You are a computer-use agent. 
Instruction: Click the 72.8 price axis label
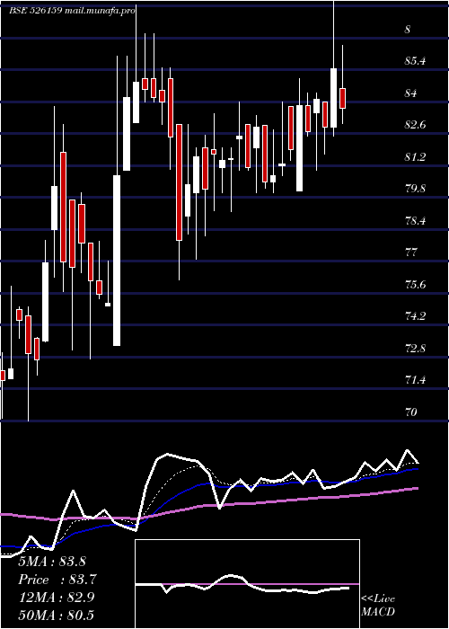pyautogui.click(x=415, y=348)
